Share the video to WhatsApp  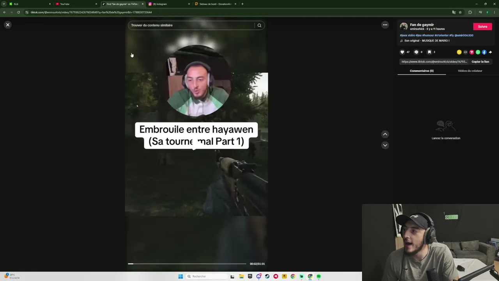tap(478, 52)
